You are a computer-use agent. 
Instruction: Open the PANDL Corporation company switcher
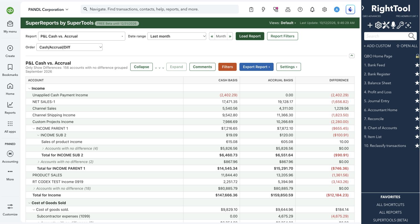point(48,9)
